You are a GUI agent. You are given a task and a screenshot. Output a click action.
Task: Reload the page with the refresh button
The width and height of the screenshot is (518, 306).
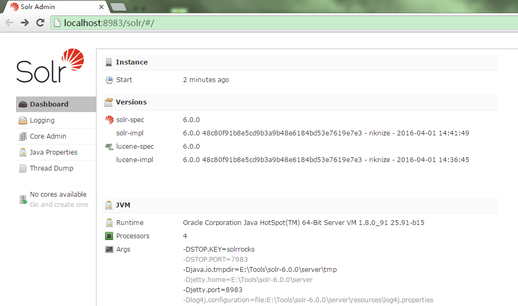click(41, 23)
